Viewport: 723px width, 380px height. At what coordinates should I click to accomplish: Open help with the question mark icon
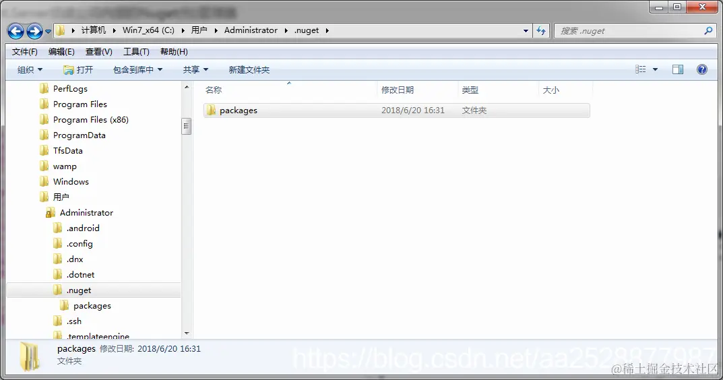coord(702,69)
